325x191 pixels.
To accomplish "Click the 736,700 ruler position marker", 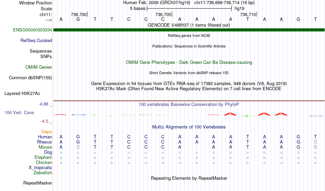I will tap(79, 14).
